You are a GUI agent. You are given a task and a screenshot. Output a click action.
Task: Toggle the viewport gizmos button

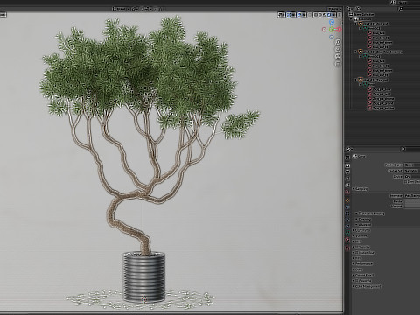tap(289, 15)
